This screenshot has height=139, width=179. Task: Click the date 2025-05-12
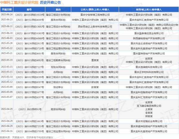7,82
